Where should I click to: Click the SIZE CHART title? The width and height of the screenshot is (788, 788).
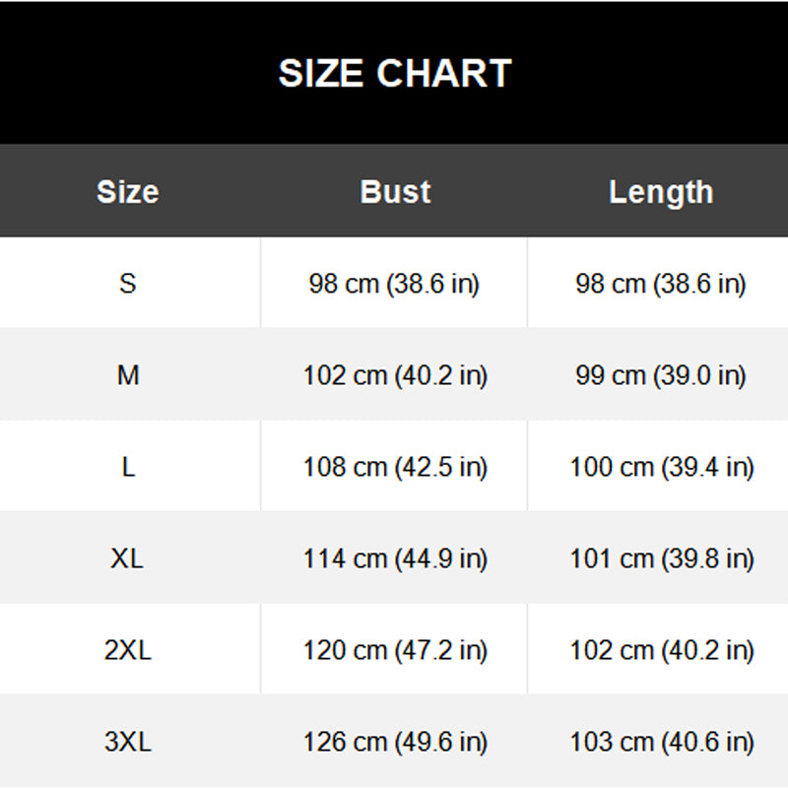coord(395,73)
